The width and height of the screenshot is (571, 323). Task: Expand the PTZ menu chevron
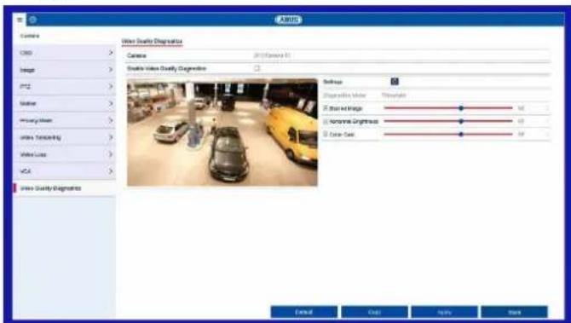111,87
